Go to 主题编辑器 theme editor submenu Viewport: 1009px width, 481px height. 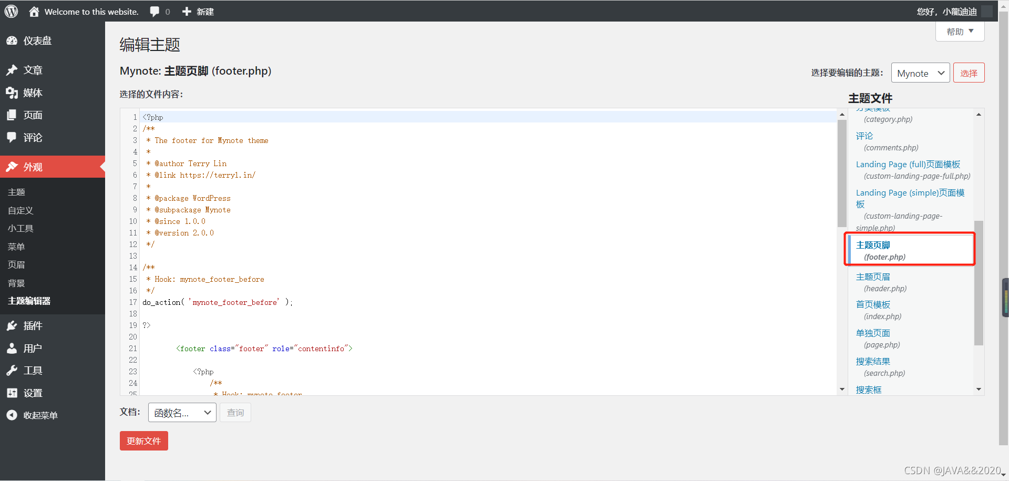point(29,301)
